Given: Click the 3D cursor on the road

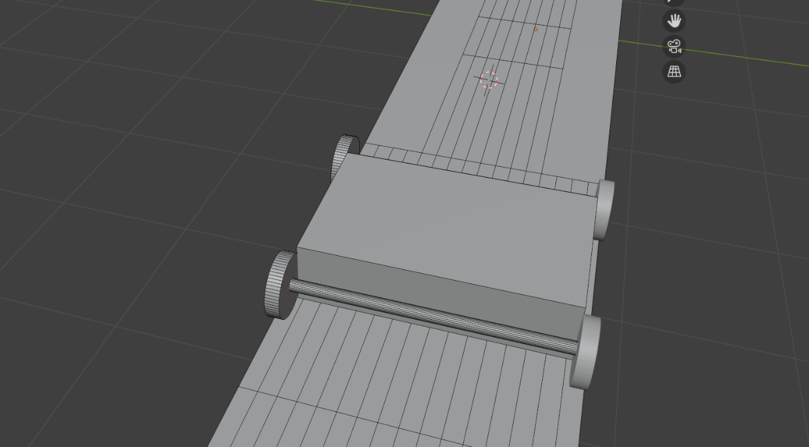Looking at the screenshot, I should (x=489, y=80).
